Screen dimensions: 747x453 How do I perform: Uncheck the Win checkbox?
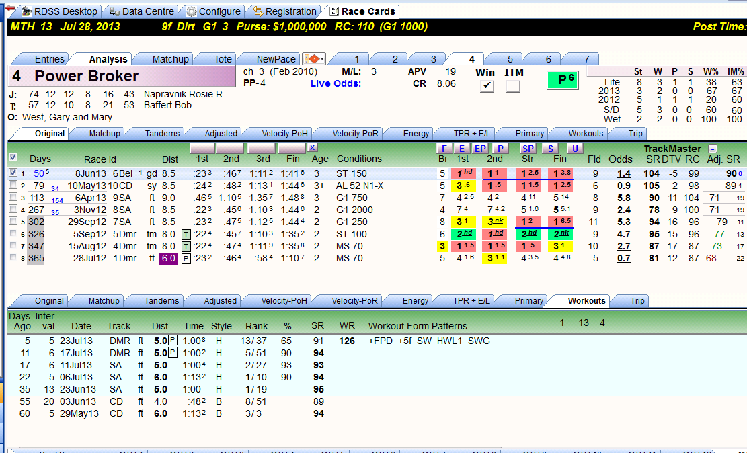486,86
